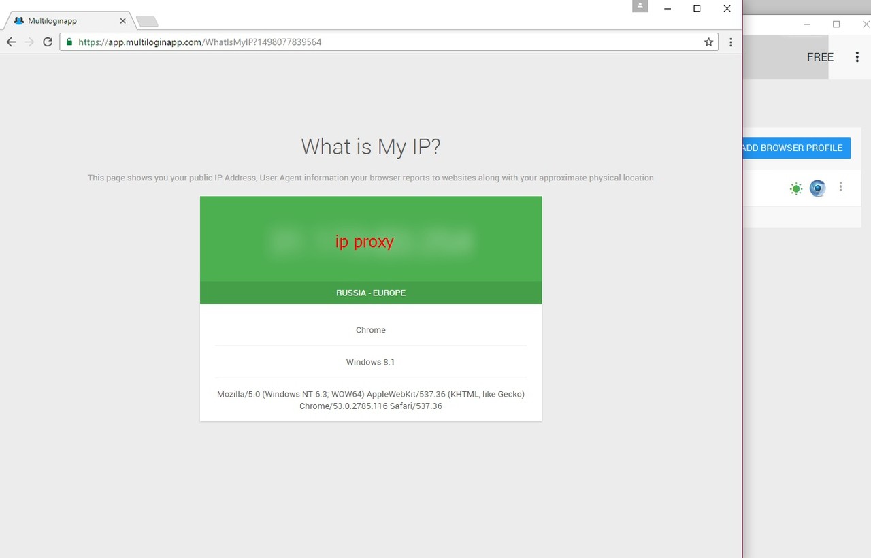The image size is (871, 558).
Task: Click the RUSSIA - EUROPE location bar
Action: [x=371, y=293]
